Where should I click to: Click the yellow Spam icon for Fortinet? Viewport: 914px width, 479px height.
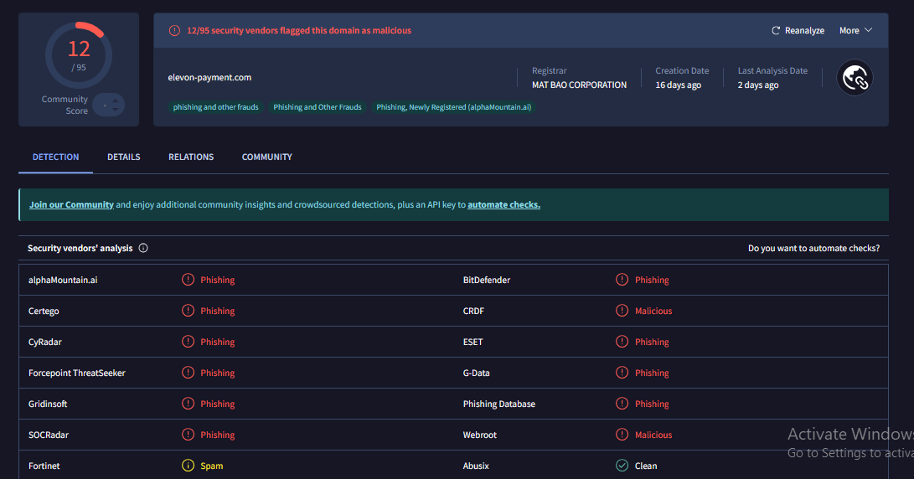coord(188,466)
